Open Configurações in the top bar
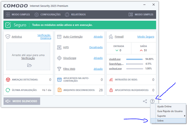189x126 pixels. tap(47, 15)
